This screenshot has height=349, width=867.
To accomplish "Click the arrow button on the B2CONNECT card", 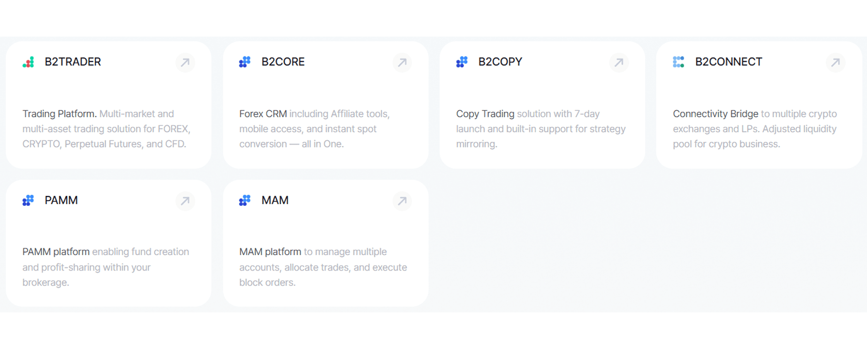I will (835, 62).
